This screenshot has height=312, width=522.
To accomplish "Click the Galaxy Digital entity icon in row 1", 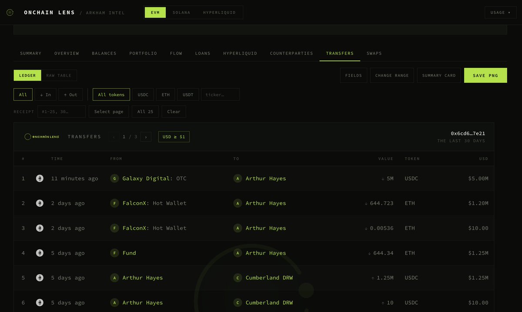I will tap(114, 178).
